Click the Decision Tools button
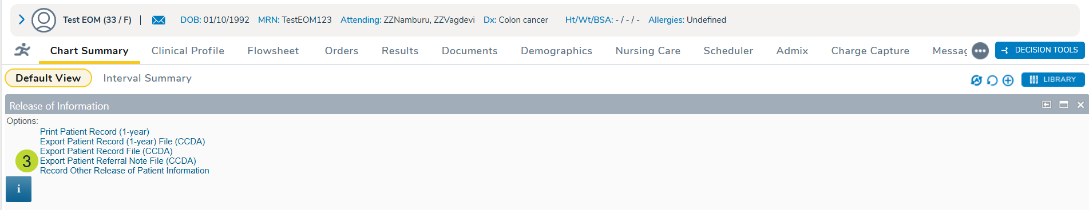This screenshot has width=1089, height=210. click(1040, 50)
